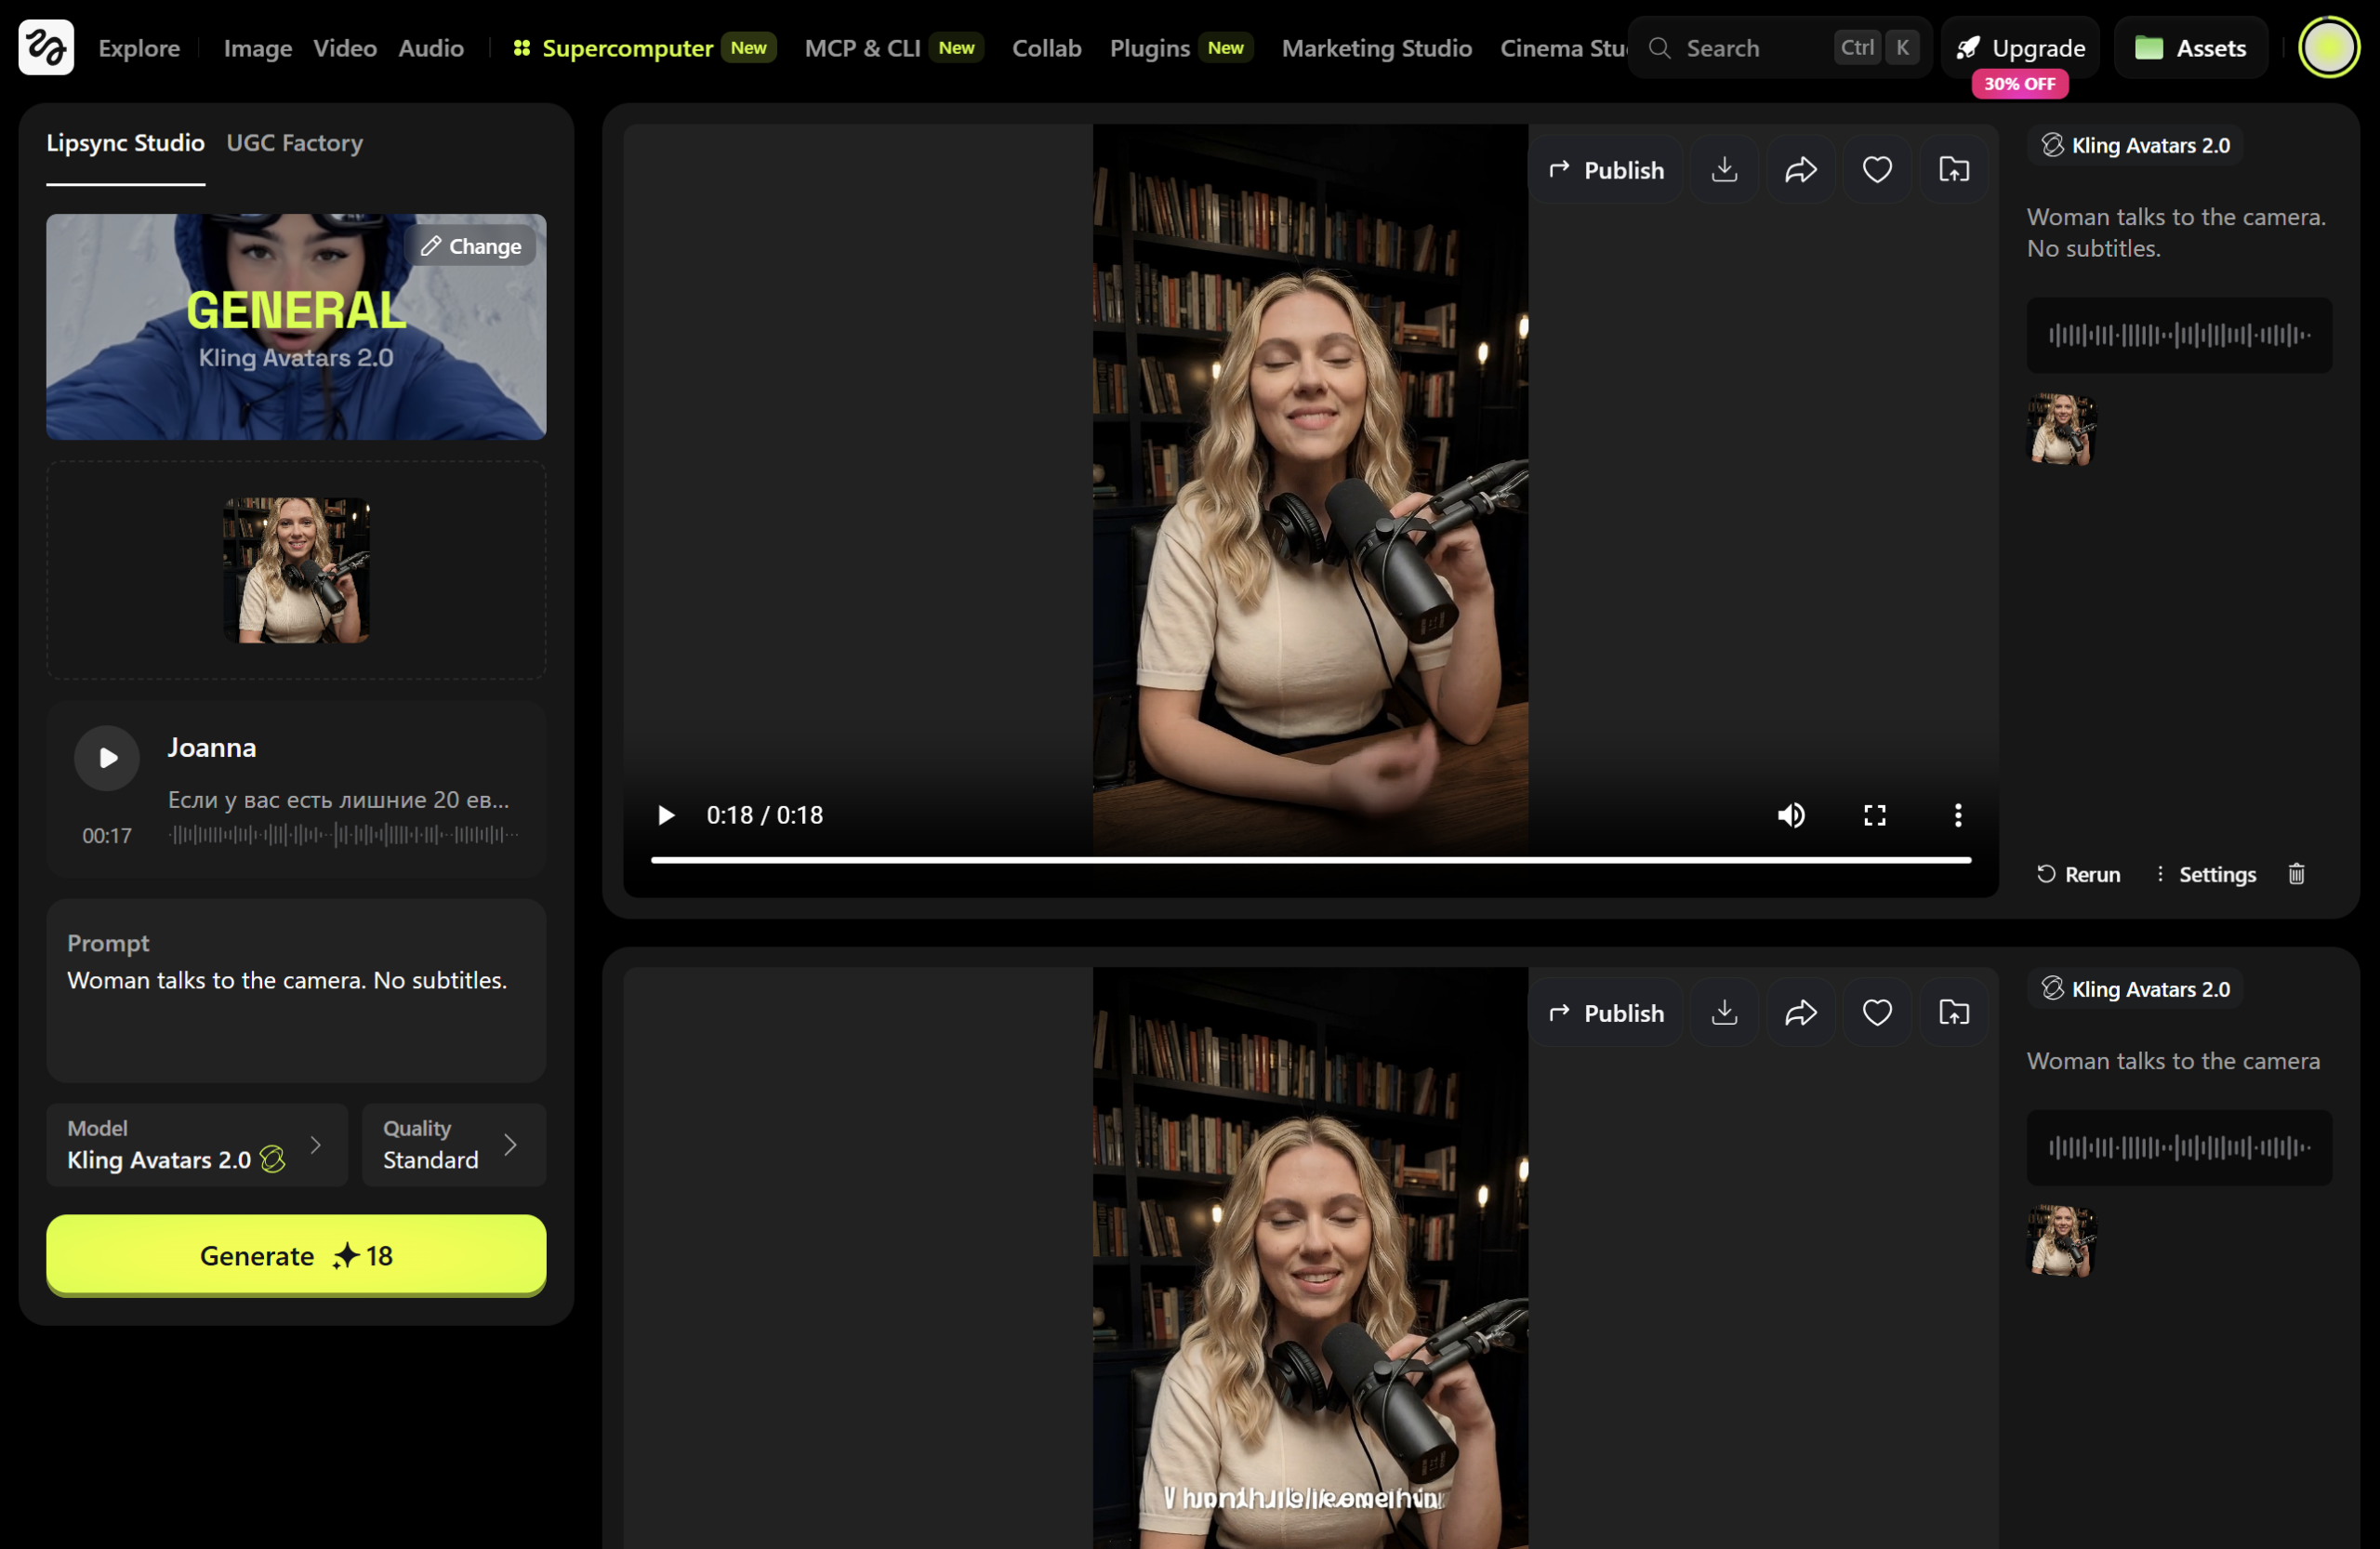Download the first generated video
This screenshot has width=2380, height=1549.
1724,170
